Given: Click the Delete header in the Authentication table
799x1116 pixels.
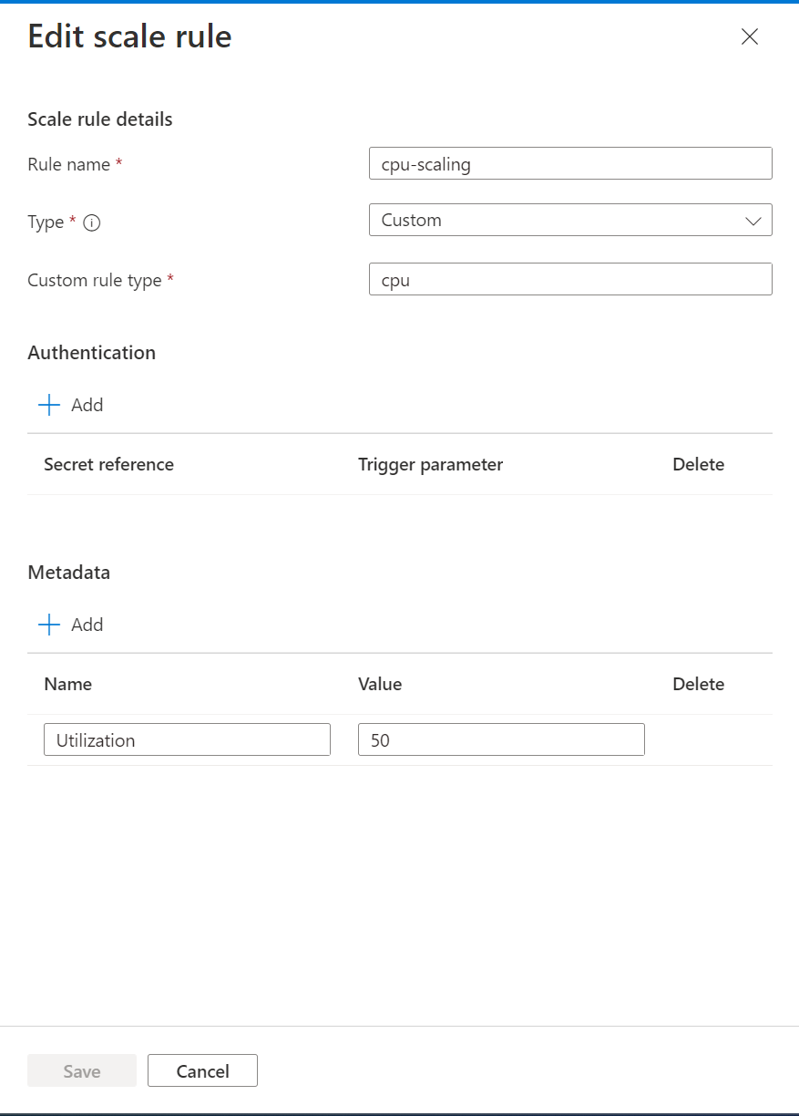Looking at the screenshot, I should 698,464.
